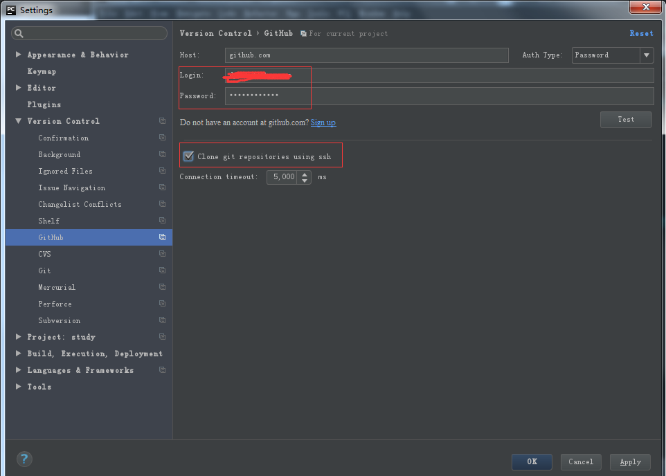Expand the Tools section

tap(18, 387)
